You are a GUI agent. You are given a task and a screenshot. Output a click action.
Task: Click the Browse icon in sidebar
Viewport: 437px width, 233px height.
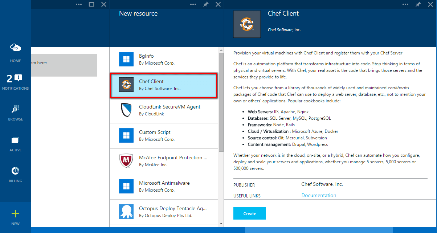click(15, 109)
